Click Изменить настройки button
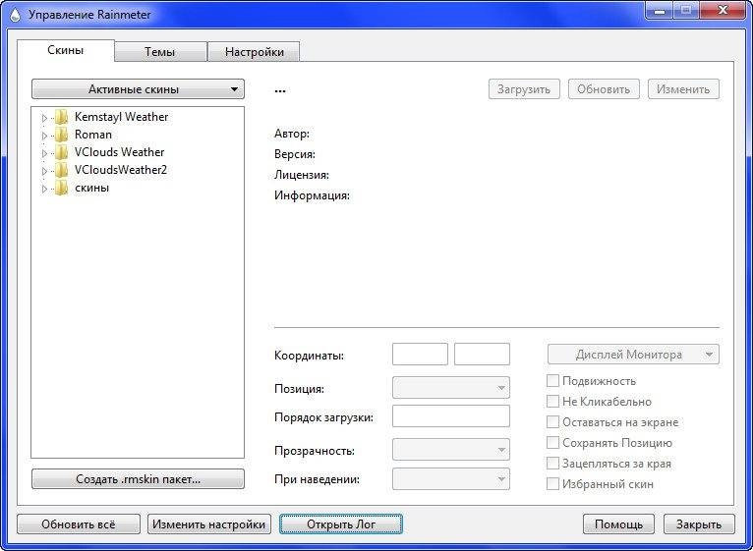753x551 pixels. [x=209, y=524]
